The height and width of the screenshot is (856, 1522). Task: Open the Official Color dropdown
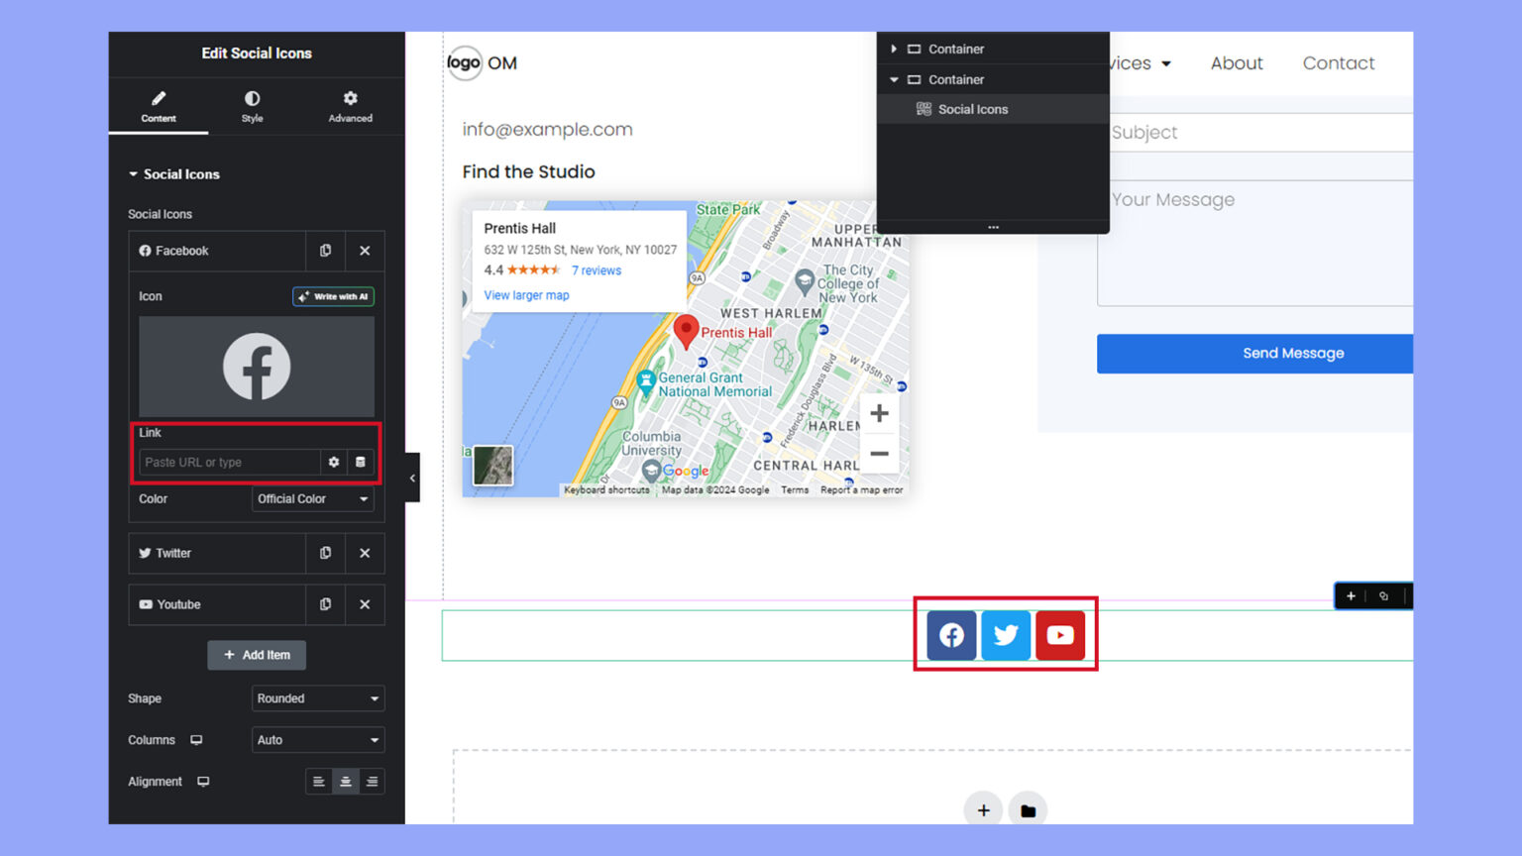coord(312,498)
